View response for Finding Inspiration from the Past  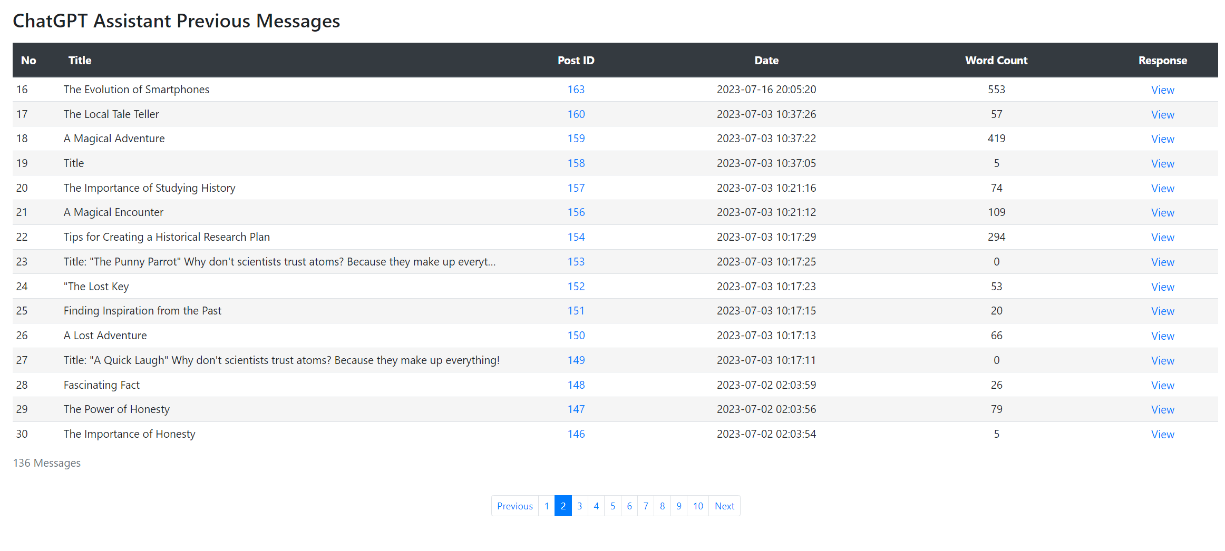click(1162, 311)
